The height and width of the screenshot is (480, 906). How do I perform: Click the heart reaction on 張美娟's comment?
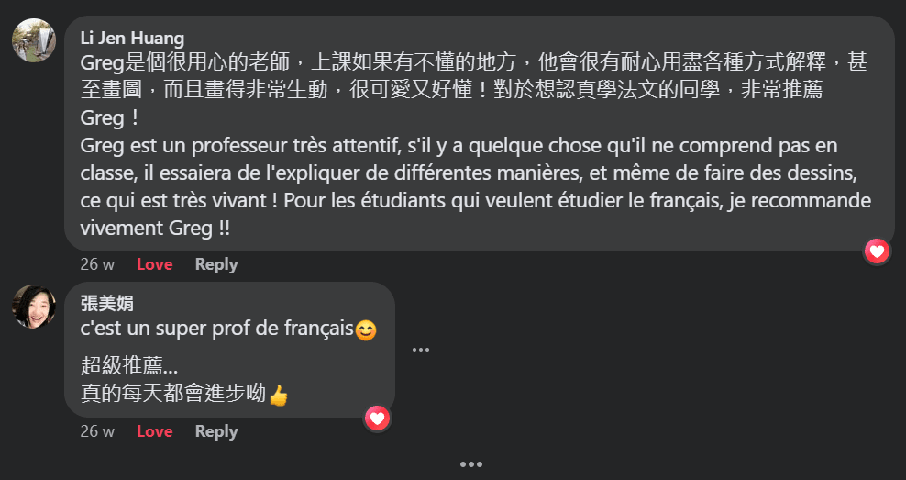click(377, 419)
